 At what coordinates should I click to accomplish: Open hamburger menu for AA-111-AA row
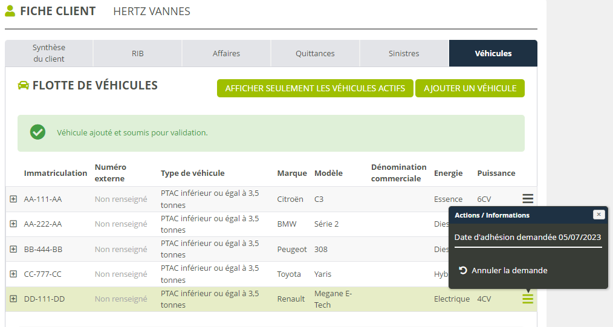(x=528, y=198)
